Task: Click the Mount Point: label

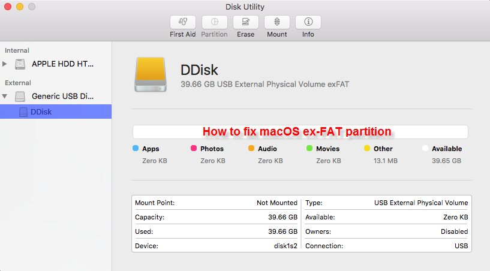Action: tap(155, 203)
